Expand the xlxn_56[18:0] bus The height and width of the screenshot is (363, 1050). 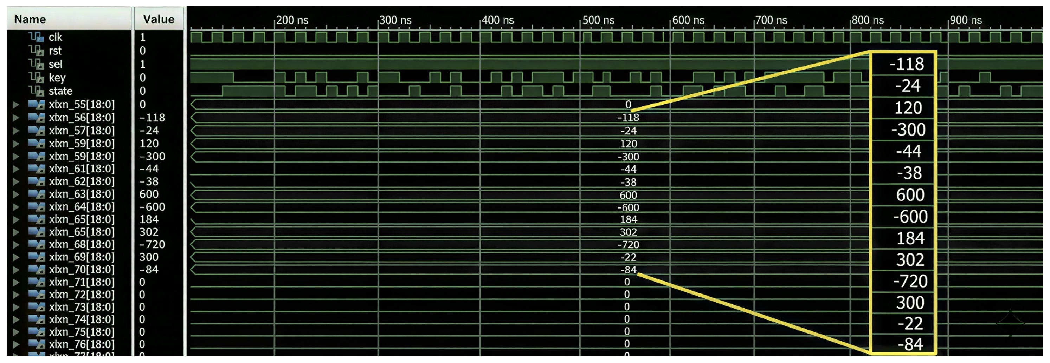[x=16, y=118]
